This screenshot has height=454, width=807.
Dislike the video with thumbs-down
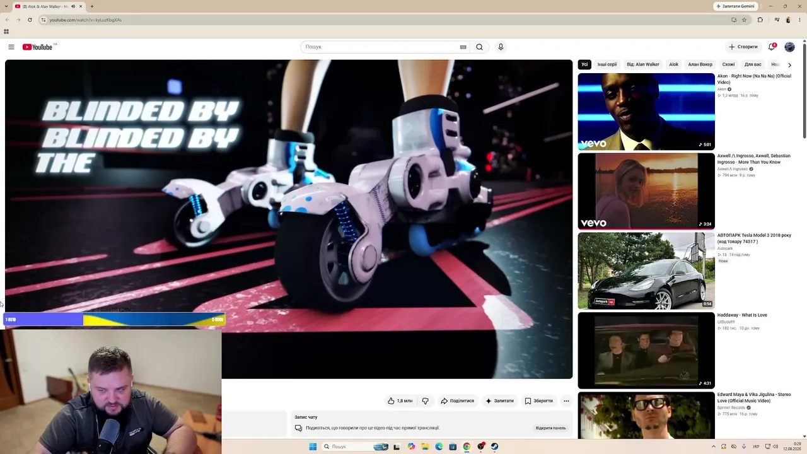click(x=426, y=400)
